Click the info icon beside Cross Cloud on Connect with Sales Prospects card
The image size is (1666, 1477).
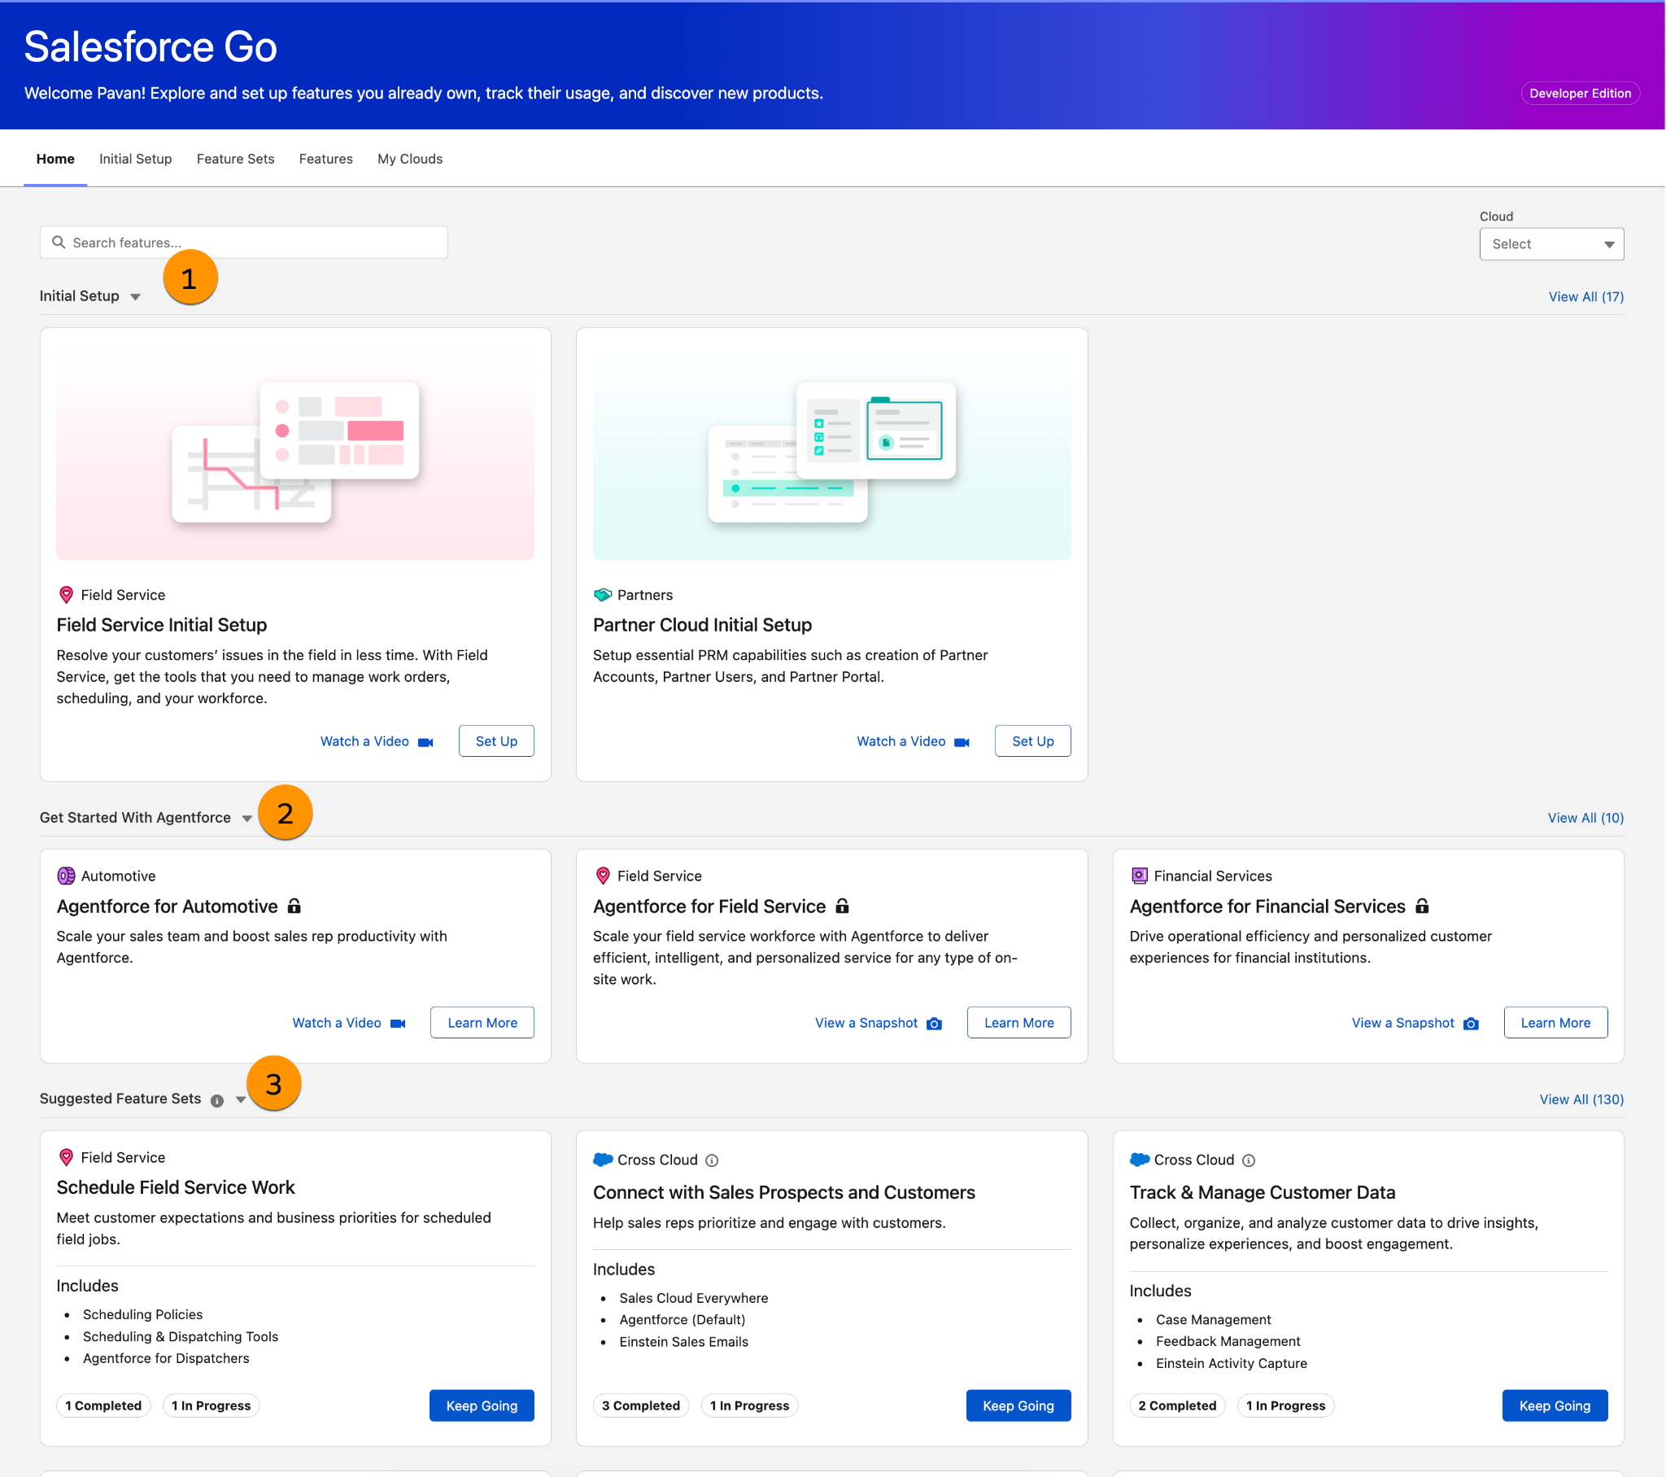click(712, 1160)
